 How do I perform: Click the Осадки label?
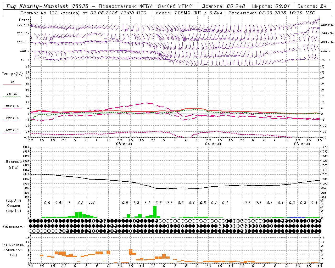pyautogui.click(x=13, y=206)
